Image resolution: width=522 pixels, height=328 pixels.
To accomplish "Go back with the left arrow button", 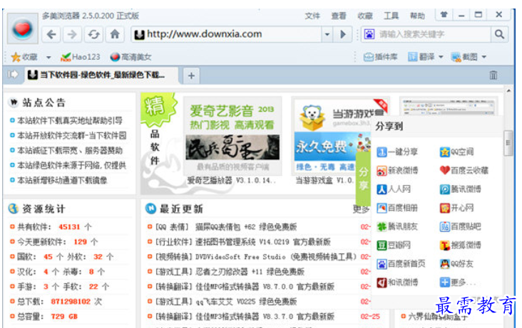I will [x=51, y=34].
